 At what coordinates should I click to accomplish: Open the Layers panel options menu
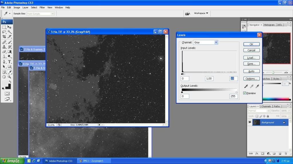290,106
